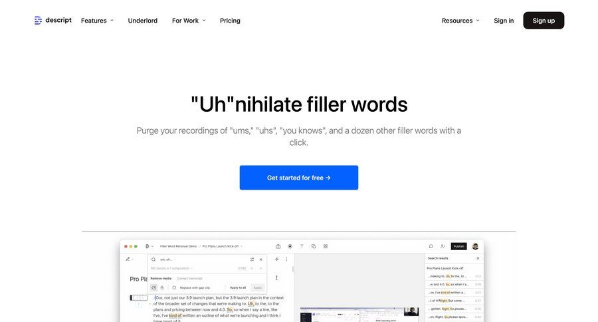Click the magnifier search icon in search box
This screenshot has height=322, width=598.
(x=153, y=259)
